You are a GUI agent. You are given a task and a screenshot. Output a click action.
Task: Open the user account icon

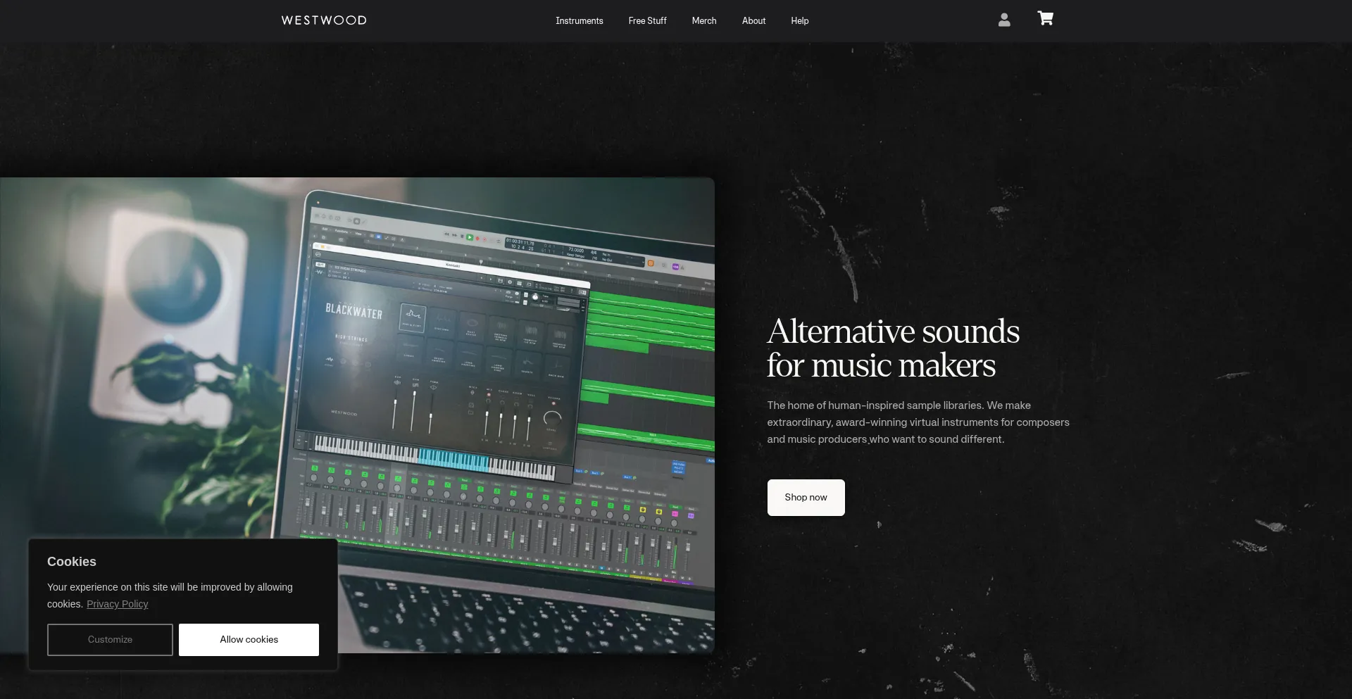click(1004, 20)
